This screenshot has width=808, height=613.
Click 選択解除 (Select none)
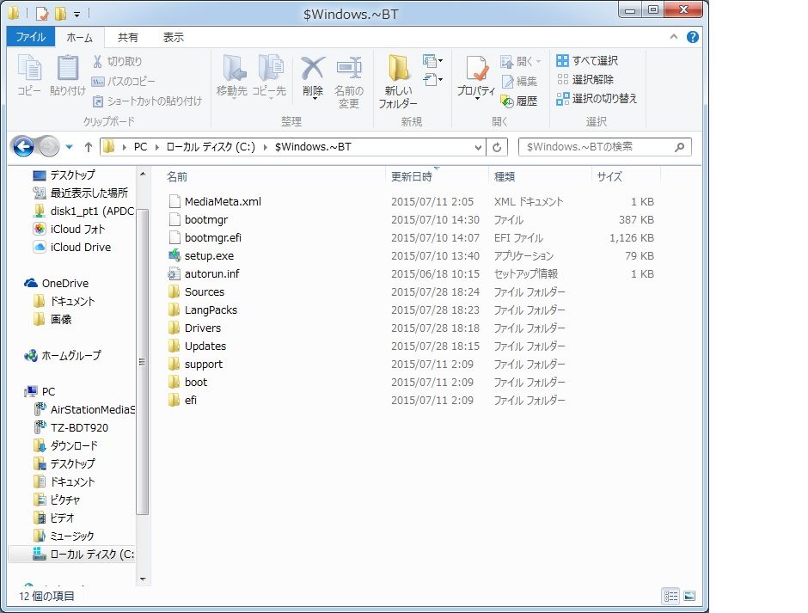(x=585, y=79)
